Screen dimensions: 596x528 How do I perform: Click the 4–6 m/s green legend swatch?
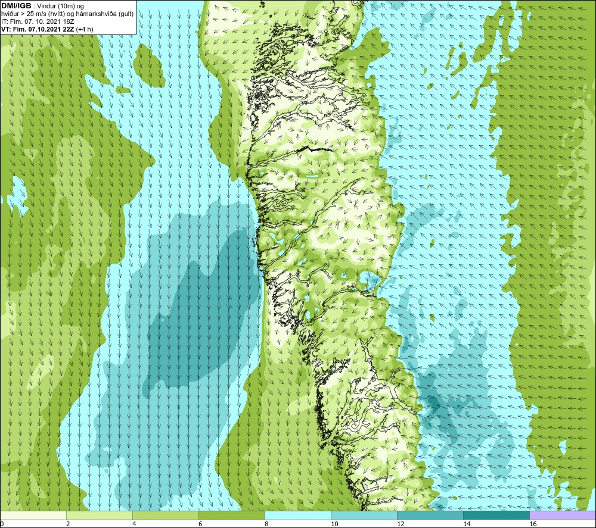(166, 515)
